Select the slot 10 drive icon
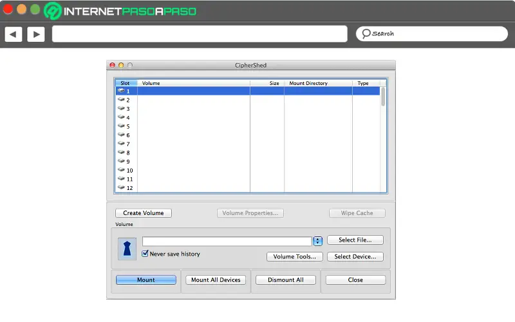 coord(121,170)
